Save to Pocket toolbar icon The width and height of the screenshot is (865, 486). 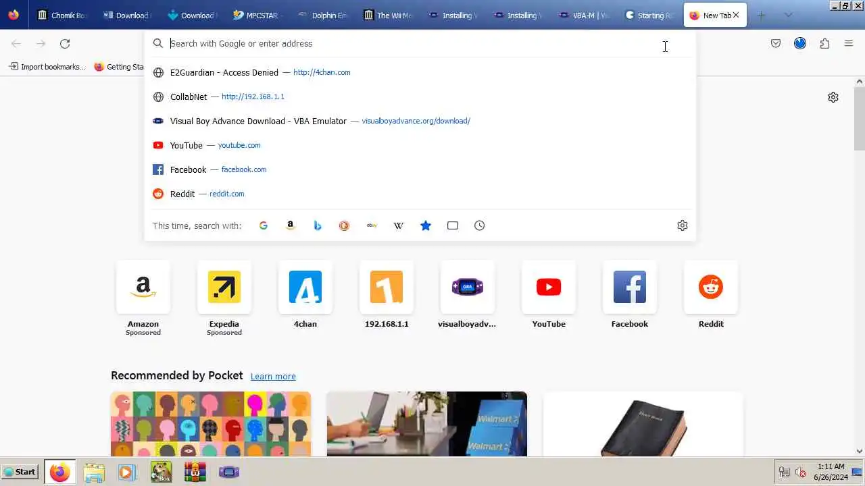point(776,44)
